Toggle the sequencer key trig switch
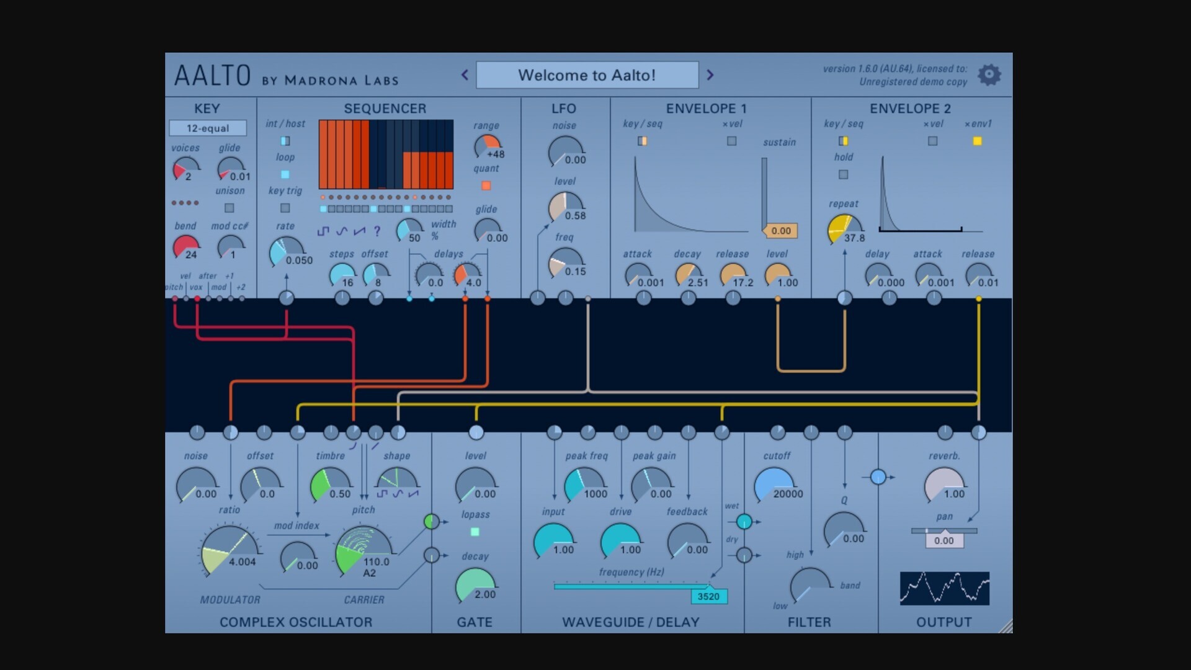 pos(285,208)
